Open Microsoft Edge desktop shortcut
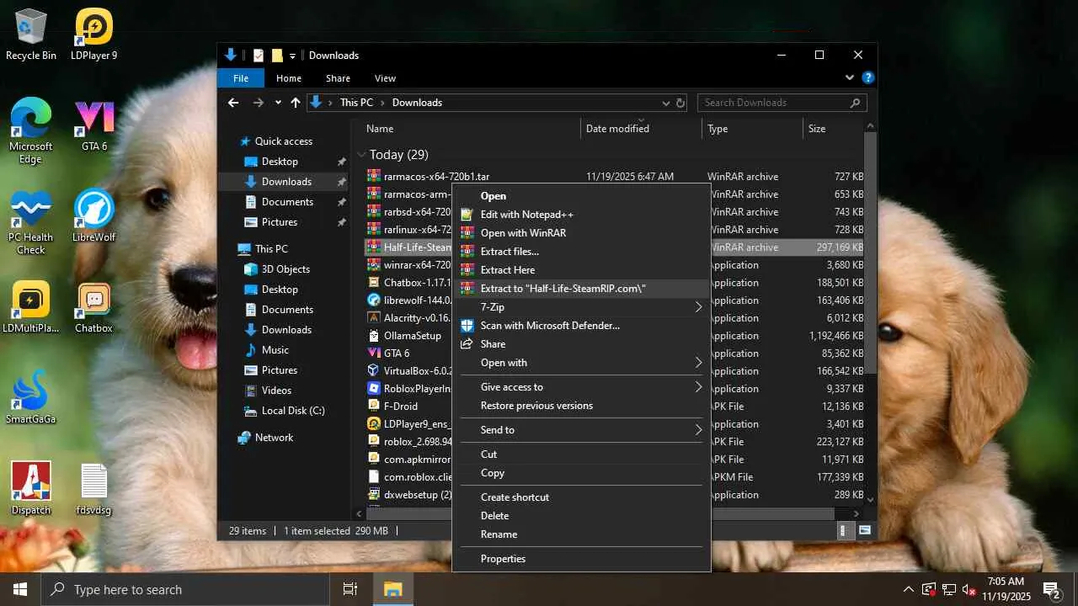Viewport: 1078px width, 606px height. [x=31, y=130]
